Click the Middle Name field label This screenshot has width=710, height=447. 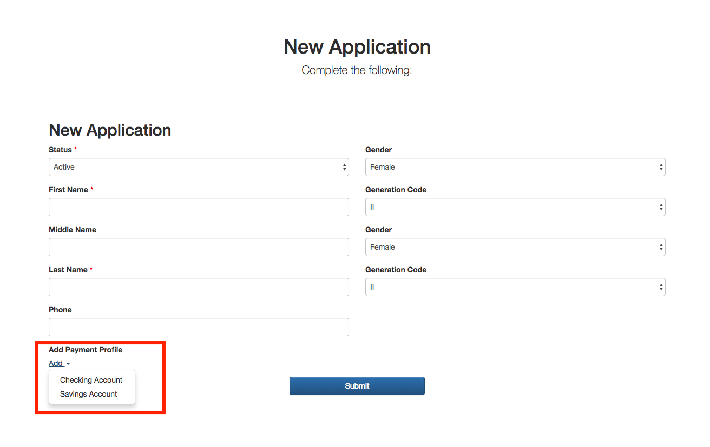[x=73, y=230]
